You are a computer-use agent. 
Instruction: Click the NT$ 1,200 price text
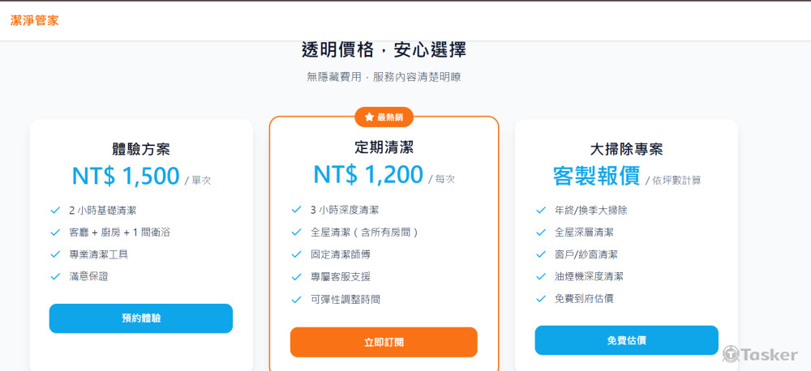tap(368, 174)
